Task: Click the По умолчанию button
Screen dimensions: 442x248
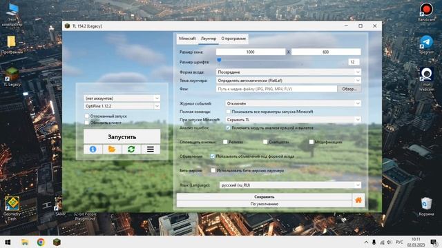Action: coord(264,204)
